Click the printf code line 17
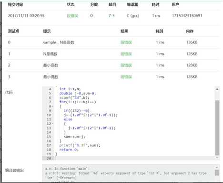Image resolution: width=223 pixels, height=183 pixels. (80, 145)
